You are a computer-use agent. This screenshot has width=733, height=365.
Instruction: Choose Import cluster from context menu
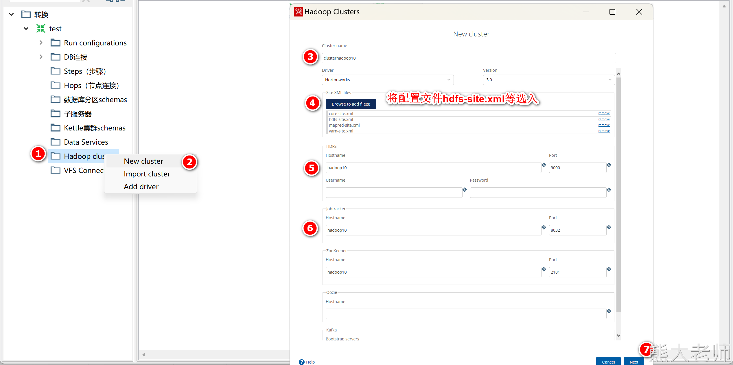(147, 174)
